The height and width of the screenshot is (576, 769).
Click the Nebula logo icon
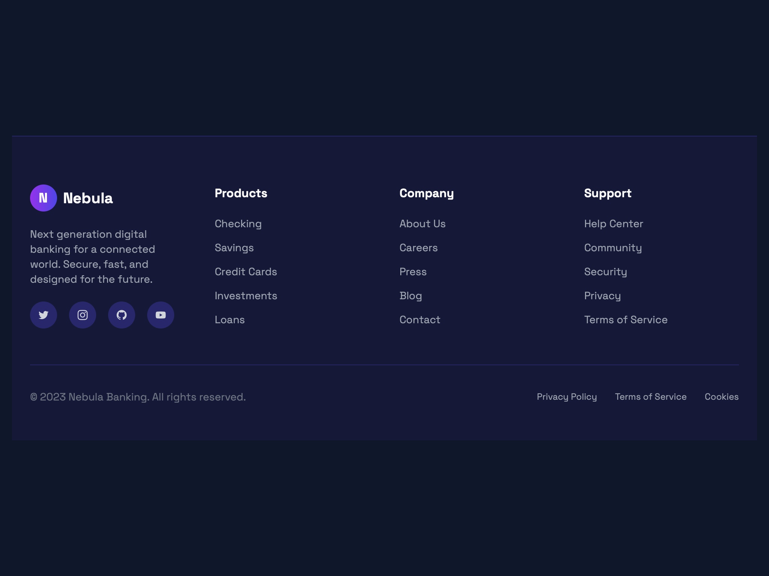[x=43, y=198]
